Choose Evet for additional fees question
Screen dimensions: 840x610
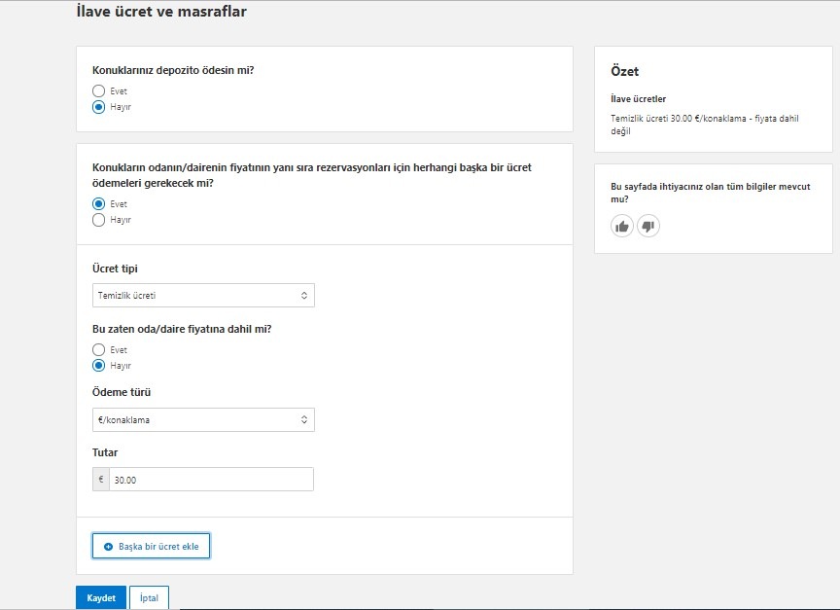click(x=98, y=203)
